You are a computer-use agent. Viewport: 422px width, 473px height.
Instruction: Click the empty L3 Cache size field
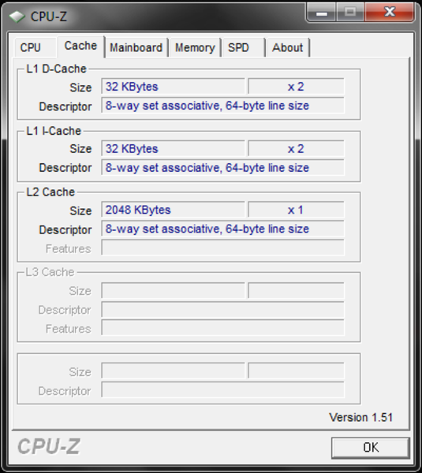[173, 290]
